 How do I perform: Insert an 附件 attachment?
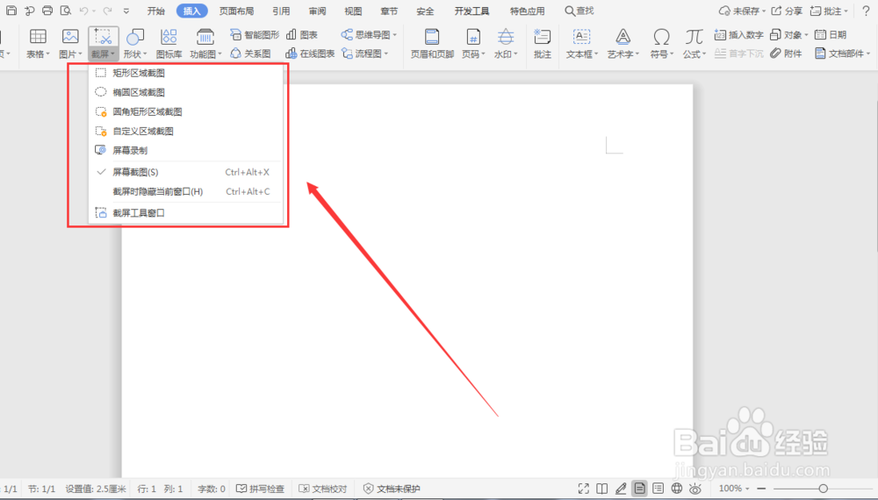pyautogui.click(x=786, y=54)
